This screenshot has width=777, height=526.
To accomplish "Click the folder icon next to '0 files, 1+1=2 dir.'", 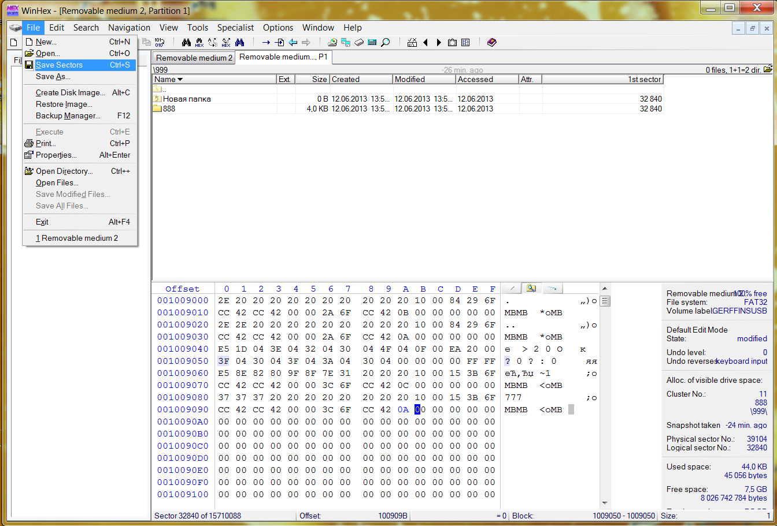I will tap(768, 69).
